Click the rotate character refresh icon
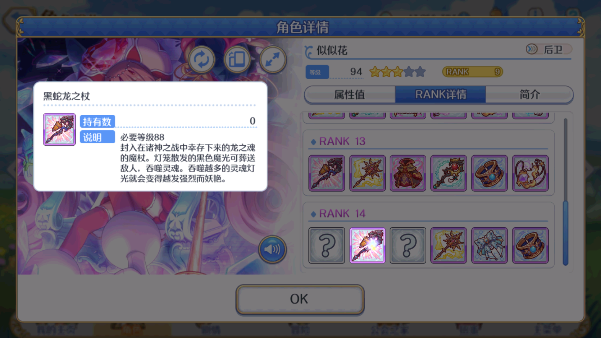Viewport: 601px width, 338px height. point(201,59)
